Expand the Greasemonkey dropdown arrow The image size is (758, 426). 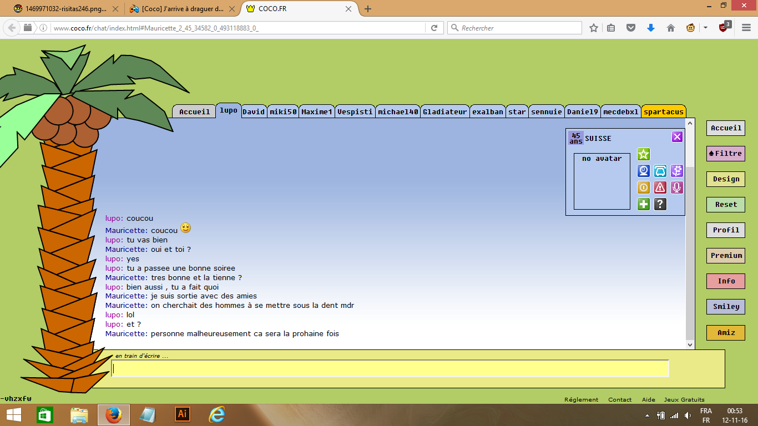(705, 28)
